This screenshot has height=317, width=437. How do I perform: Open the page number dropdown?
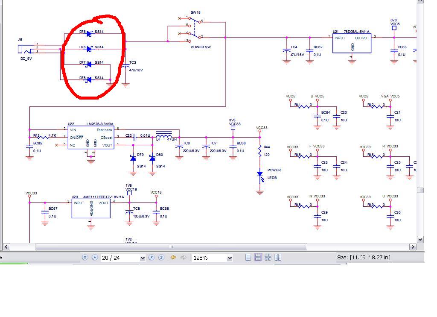coord(143,258)
